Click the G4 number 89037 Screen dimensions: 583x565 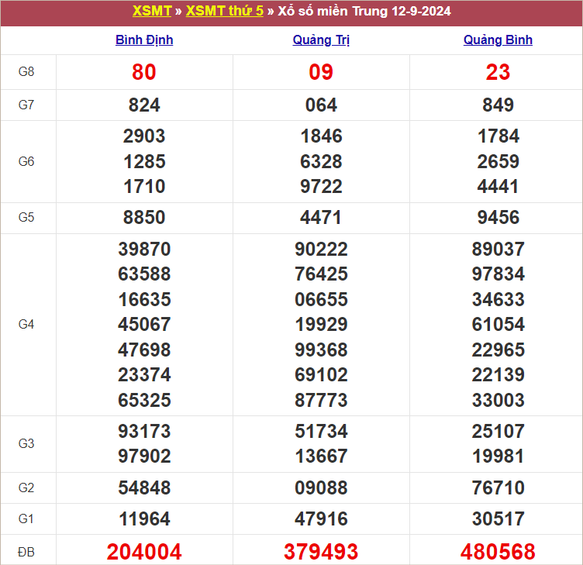[498, 249]
